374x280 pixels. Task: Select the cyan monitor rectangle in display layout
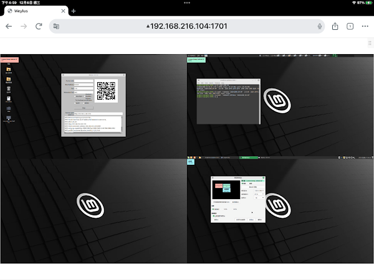click(226, 190)
